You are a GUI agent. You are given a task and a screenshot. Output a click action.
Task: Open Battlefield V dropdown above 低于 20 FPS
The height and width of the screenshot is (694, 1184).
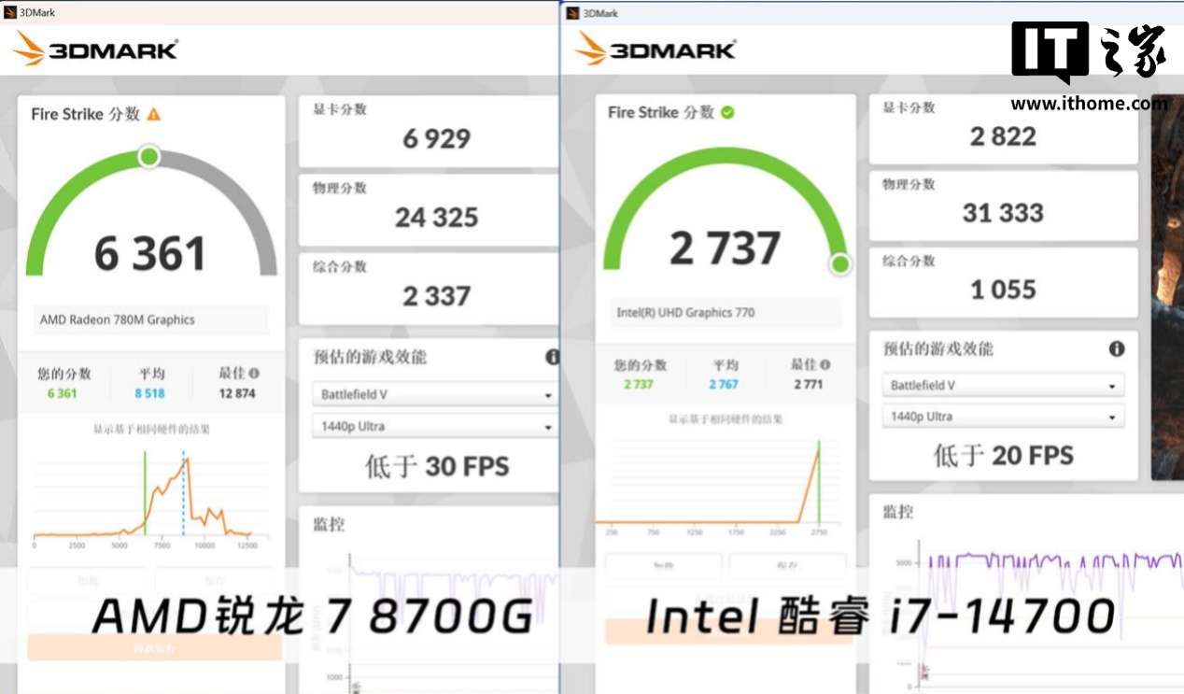coord(1002,385)
